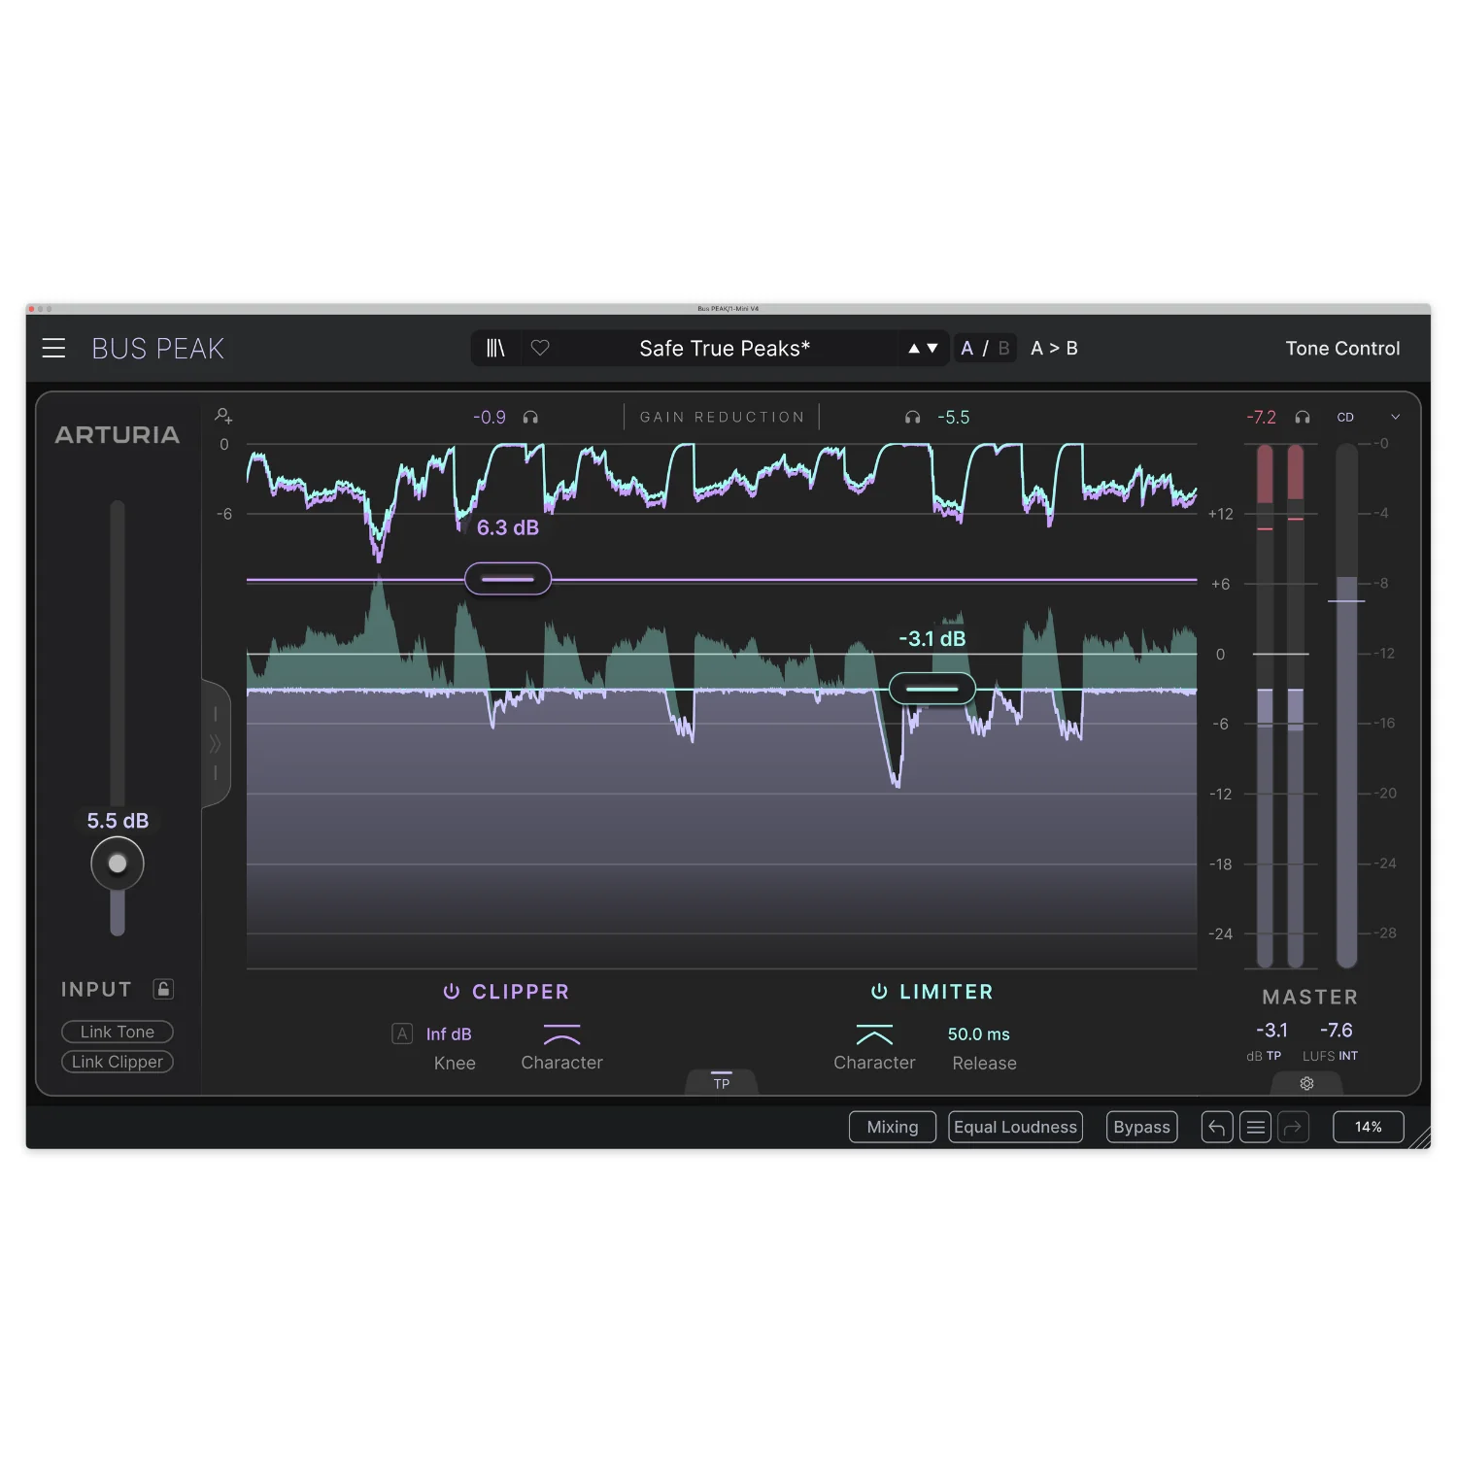Listen to limiter delta with headphone icon
Viewport: 1457px width, 1457px height.
[x=912, y=417]
